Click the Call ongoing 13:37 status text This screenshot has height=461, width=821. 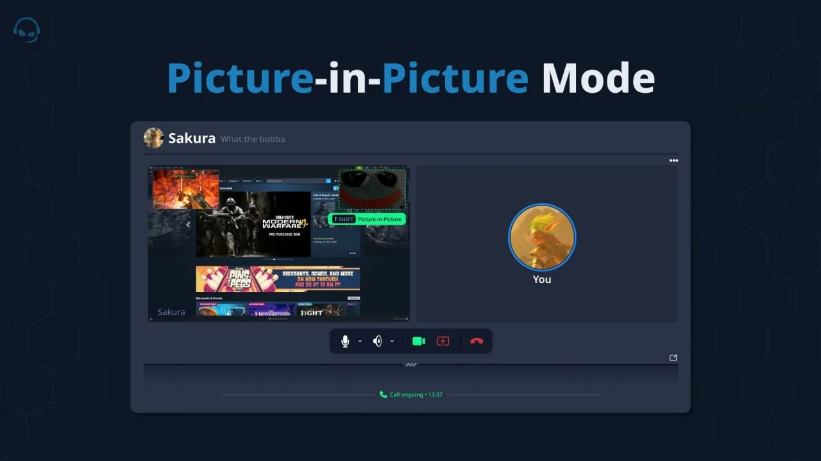416,394
